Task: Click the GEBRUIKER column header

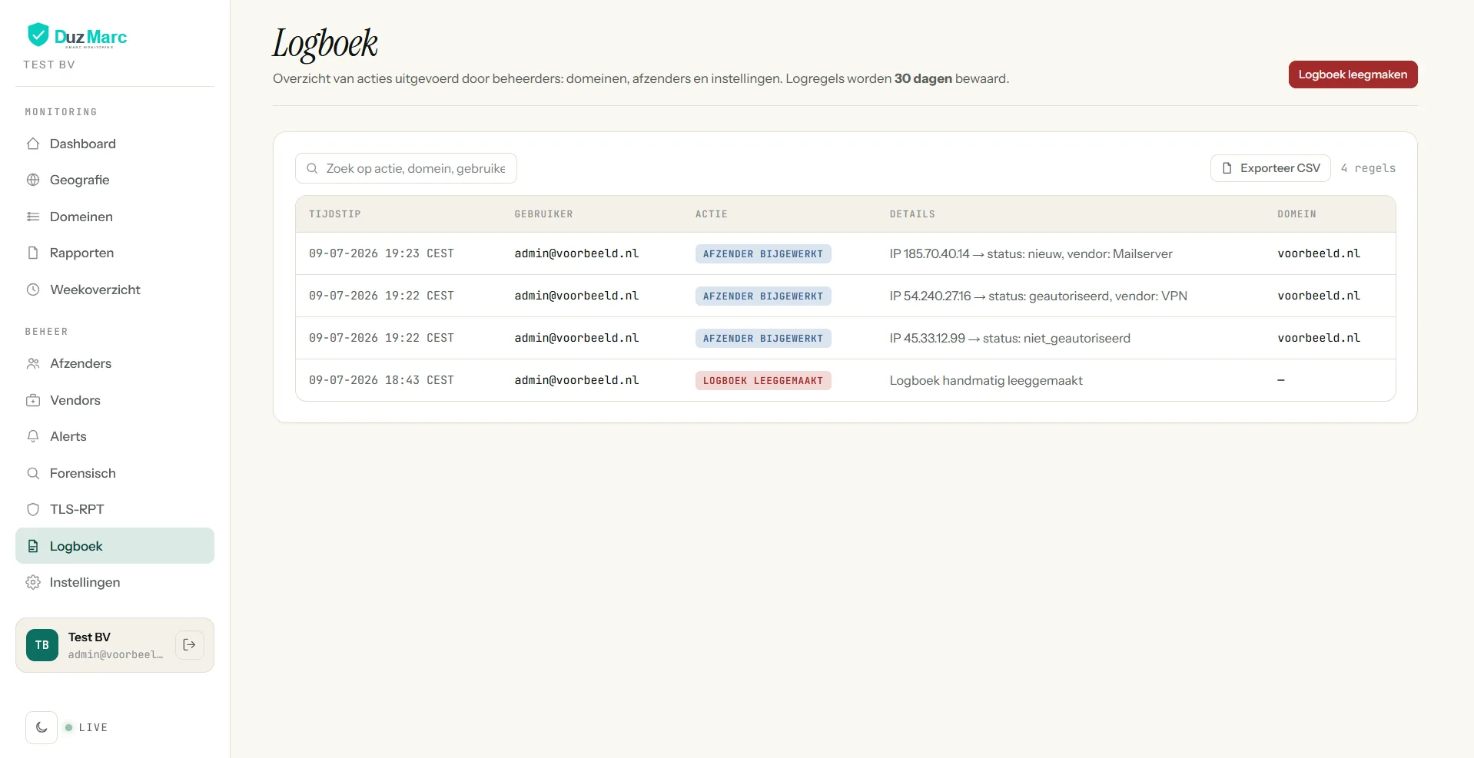Action: click(x=543, y=214)
